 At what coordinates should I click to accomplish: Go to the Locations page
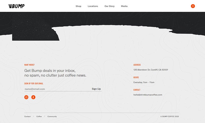point(93,6)
